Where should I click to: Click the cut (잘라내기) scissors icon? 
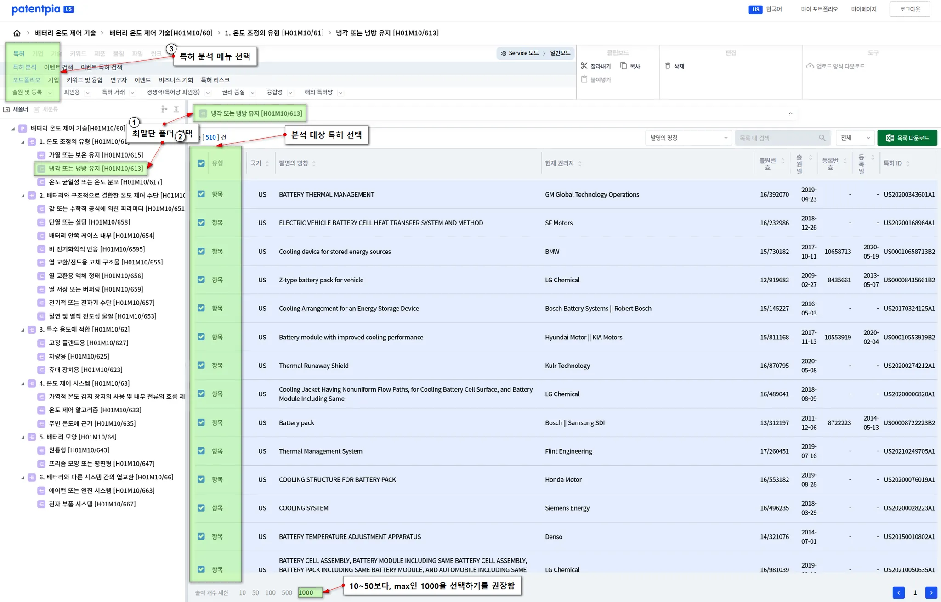pos(584,66)
